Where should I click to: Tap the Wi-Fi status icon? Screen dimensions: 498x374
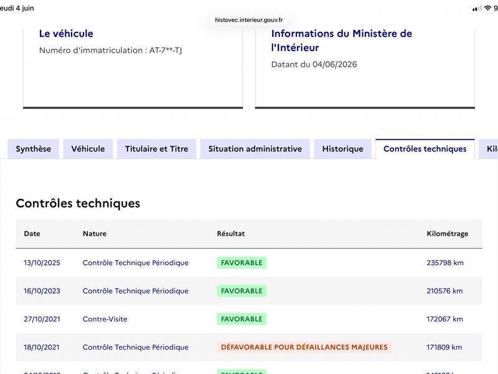click(487, 8)
